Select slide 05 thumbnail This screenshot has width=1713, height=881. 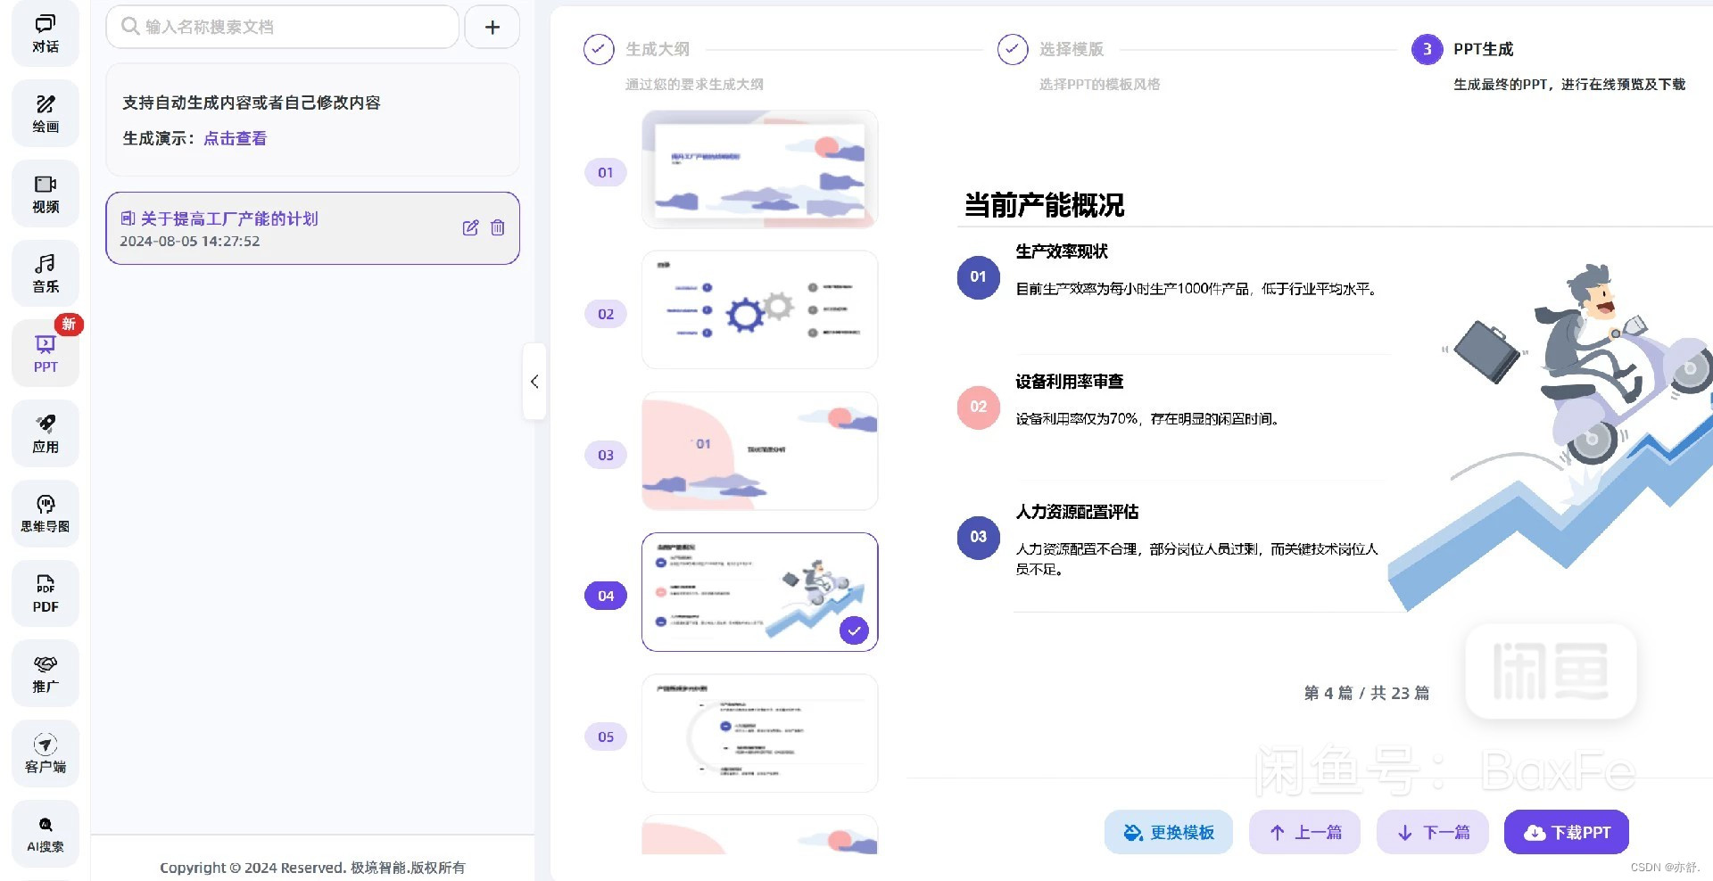coord(759,733)
